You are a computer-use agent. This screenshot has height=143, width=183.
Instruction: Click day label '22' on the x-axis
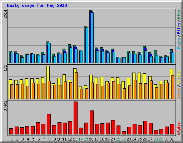tap(123, 139)
